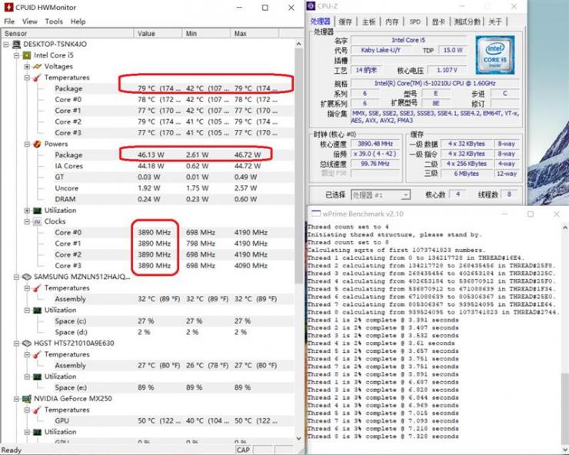The width and height of the screenshot is (569, 455).
Task: Click the DESKTOP-TSNK4JO computer icon
Action: [x=16, y=45]
